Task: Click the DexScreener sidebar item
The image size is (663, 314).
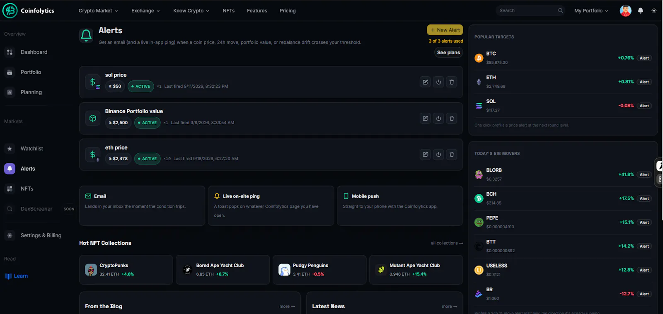Action: pyautogui.click(x=39, y=209)
